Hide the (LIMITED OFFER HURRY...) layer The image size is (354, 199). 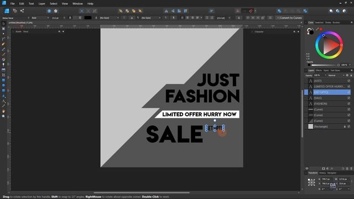pos(349,86)
